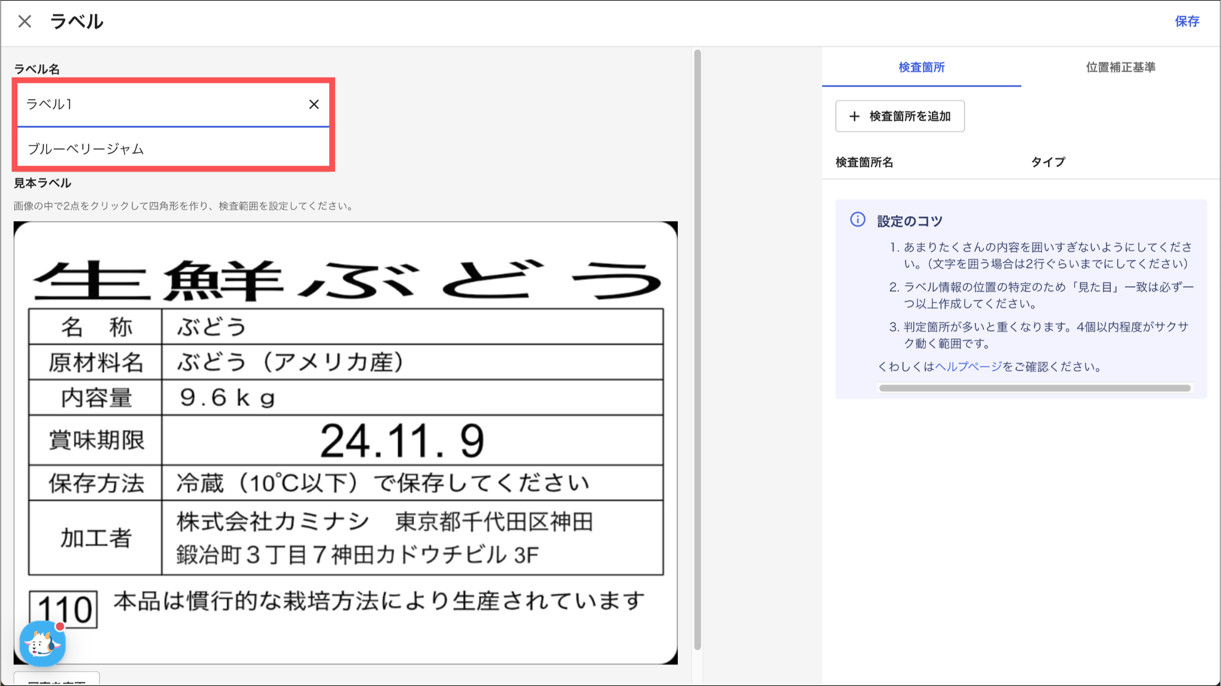Click horizontal scrollbar in the tips box
The height and width of the screenshot is (686, 1221).
click(1034, 388)
